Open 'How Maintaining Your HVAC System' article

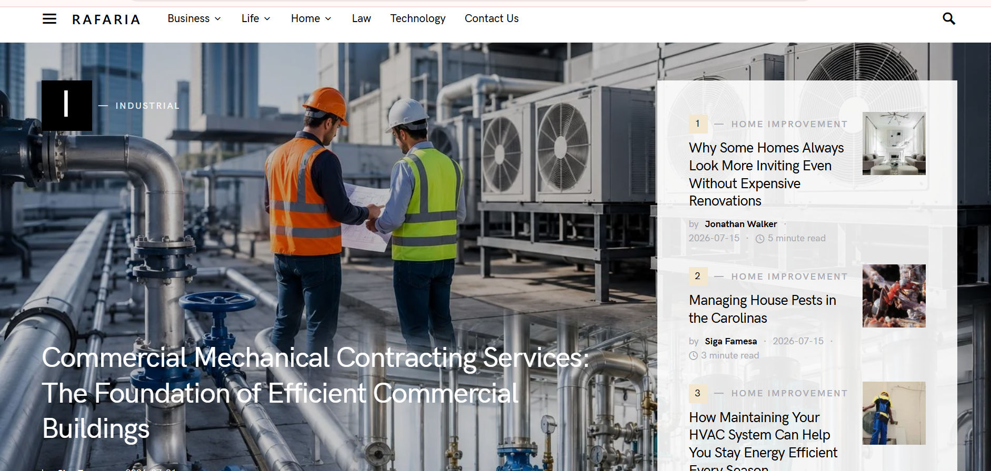[763, 441]
